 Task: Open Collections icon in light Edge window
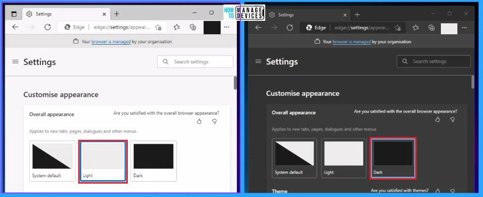pos(193,27)
